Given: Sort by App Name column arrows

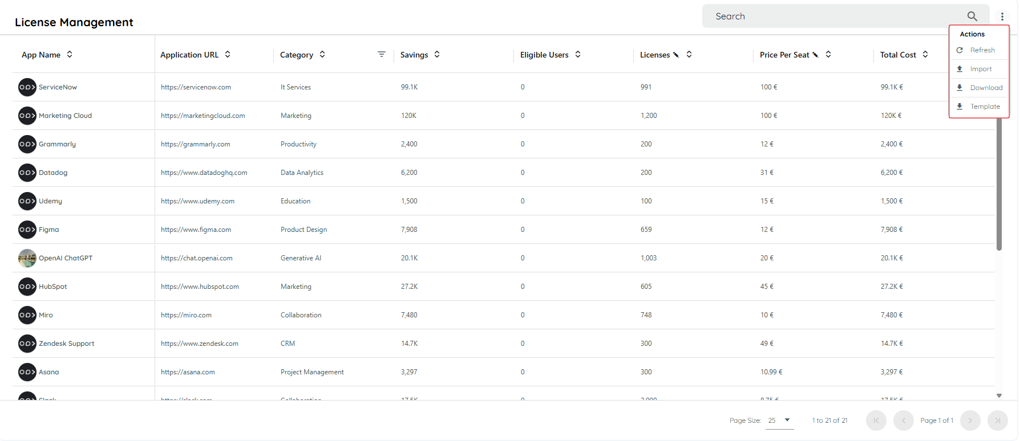Looking at the screenshot, I should (70, 54).
